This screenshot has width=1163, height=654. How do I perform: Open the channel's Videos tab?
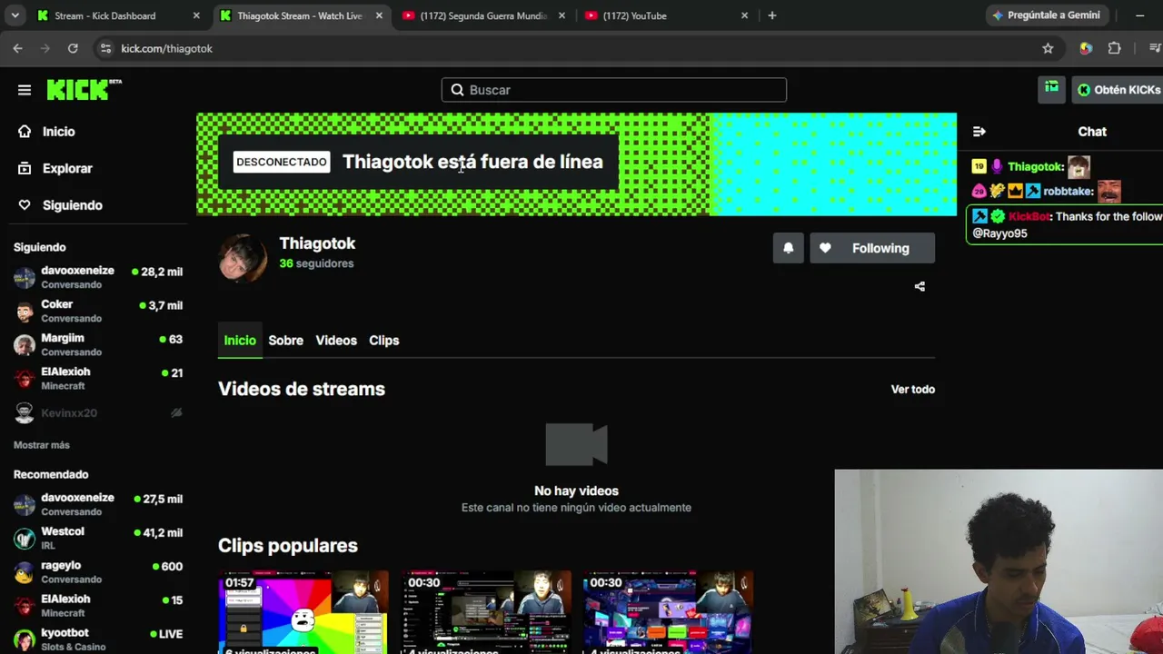point(336,341)
